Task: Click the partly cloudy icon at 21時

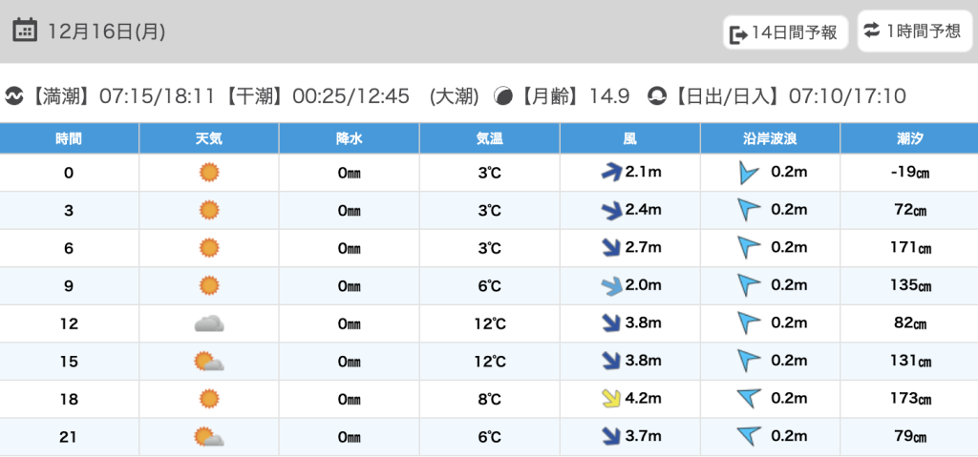Action: tap(208, 437)
